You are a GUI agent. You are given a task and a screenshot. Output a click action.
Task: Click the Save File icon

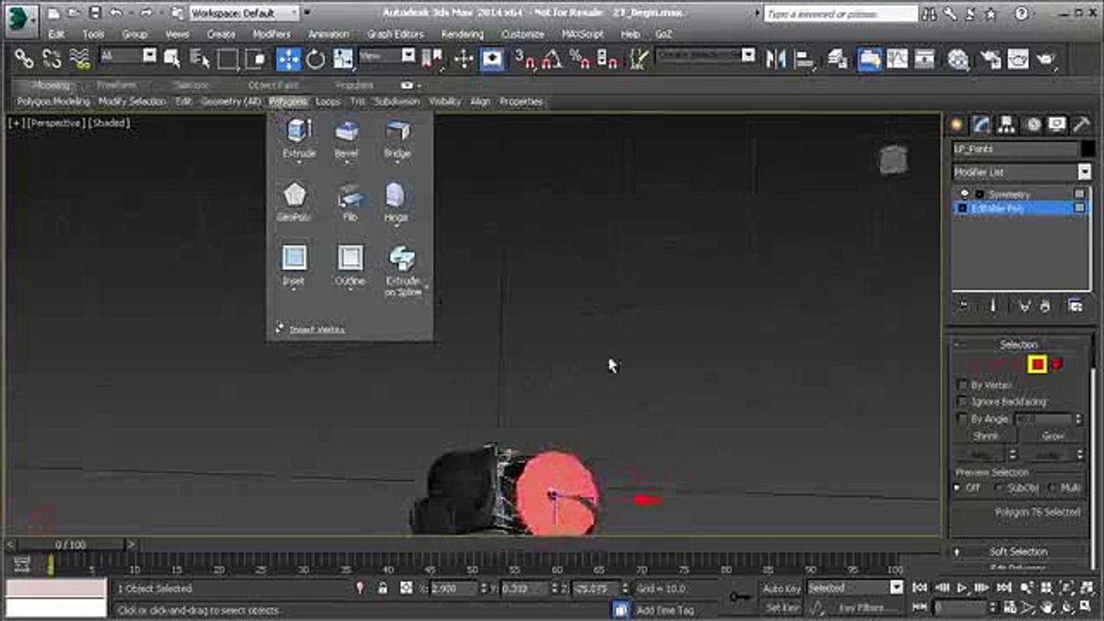95,13
